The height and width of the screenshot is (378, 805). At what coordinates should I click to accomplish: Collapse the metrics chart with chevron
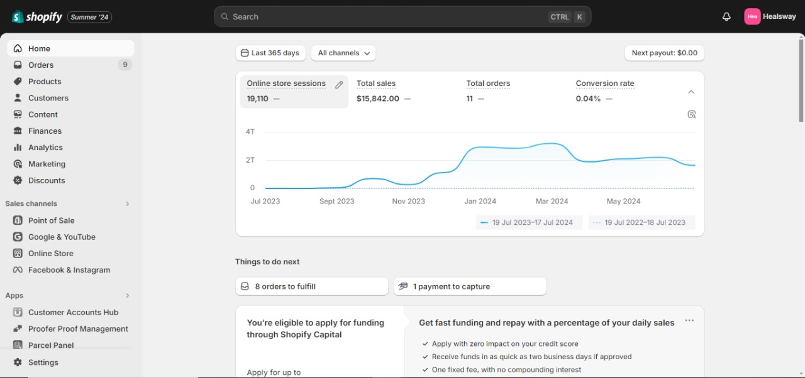coord(691,92)
